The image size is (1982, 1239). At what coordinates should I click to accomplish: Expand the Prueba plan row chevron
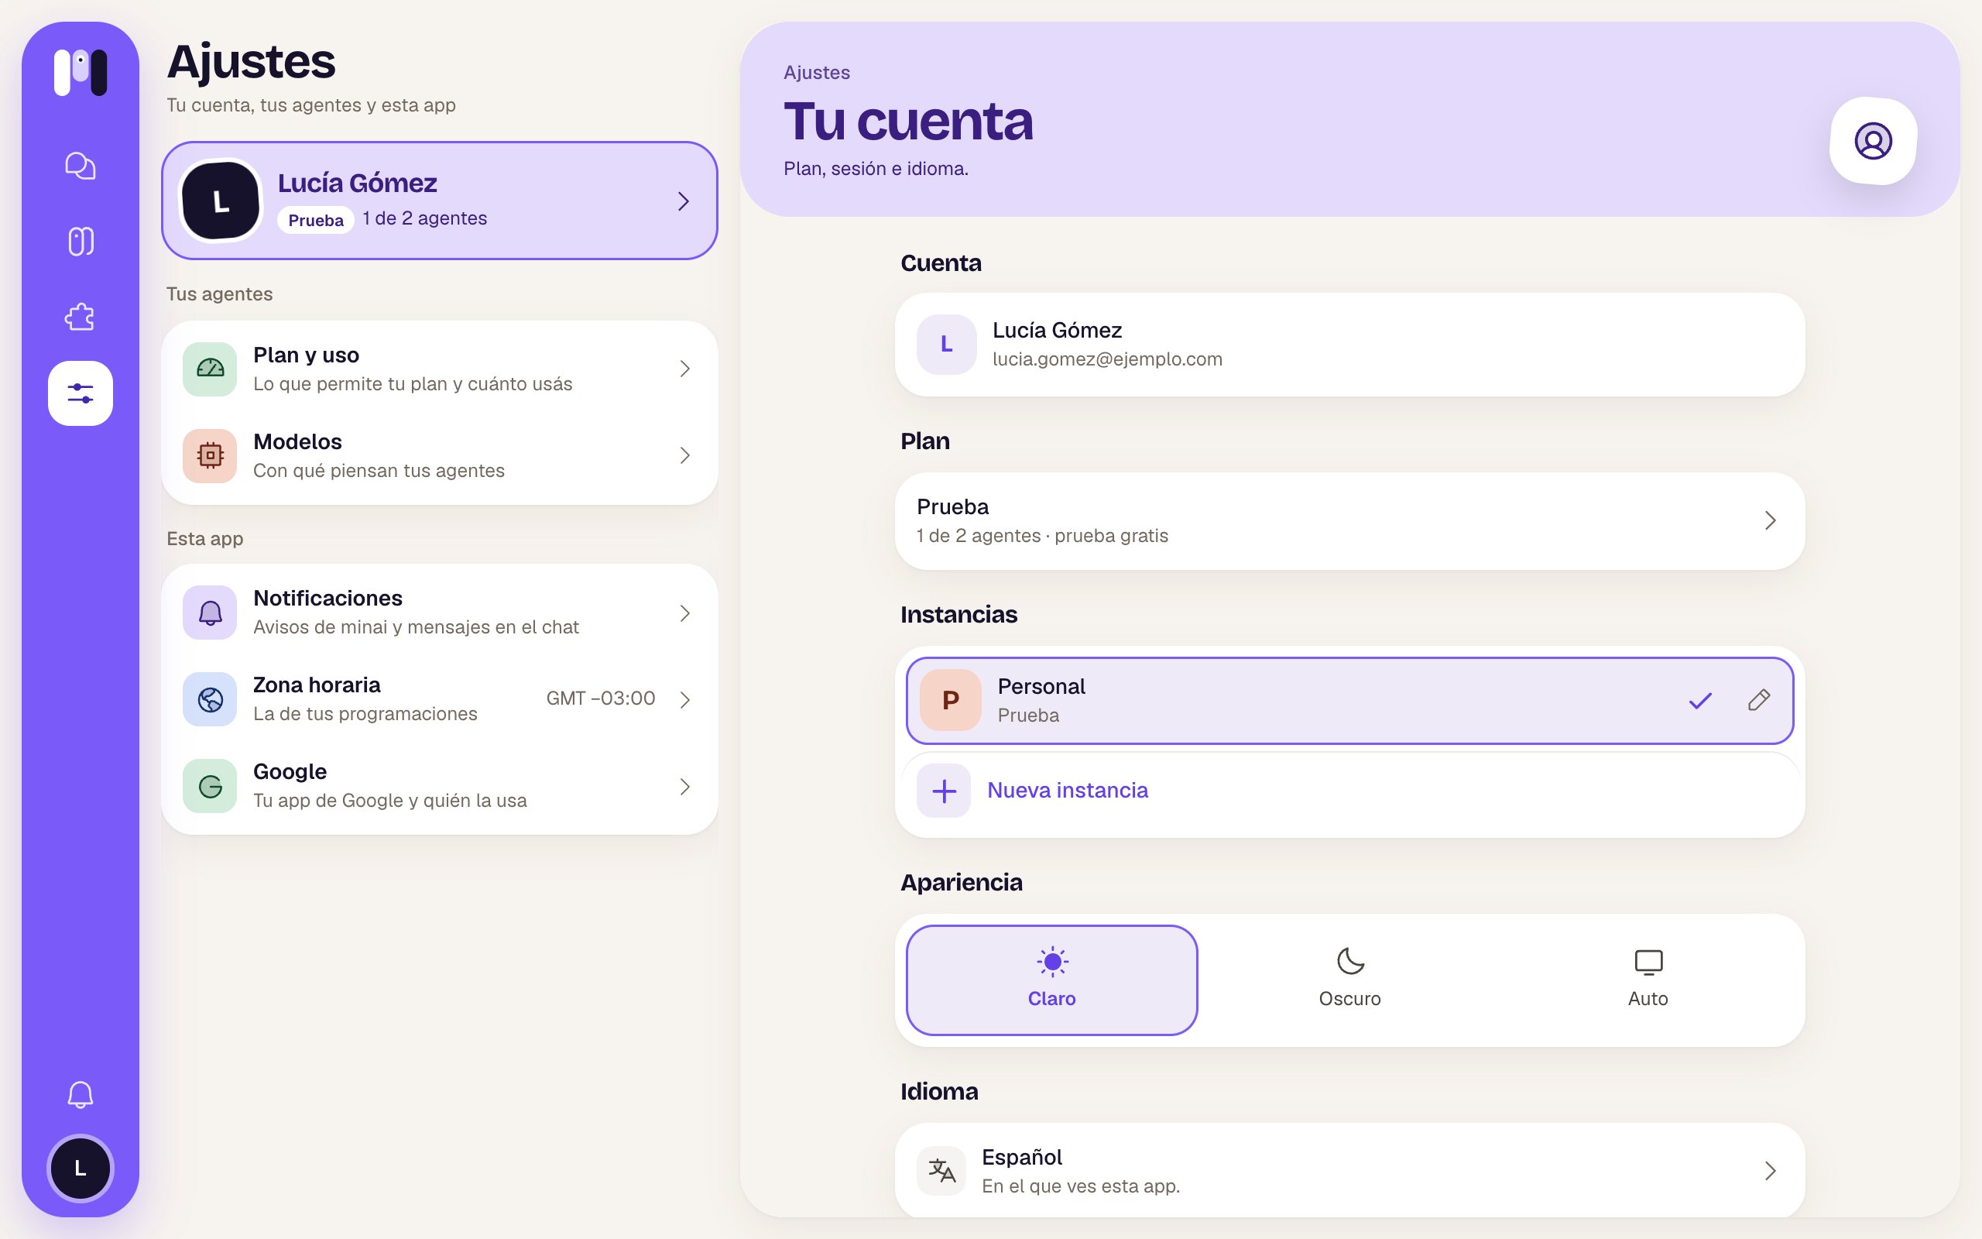1770,520
